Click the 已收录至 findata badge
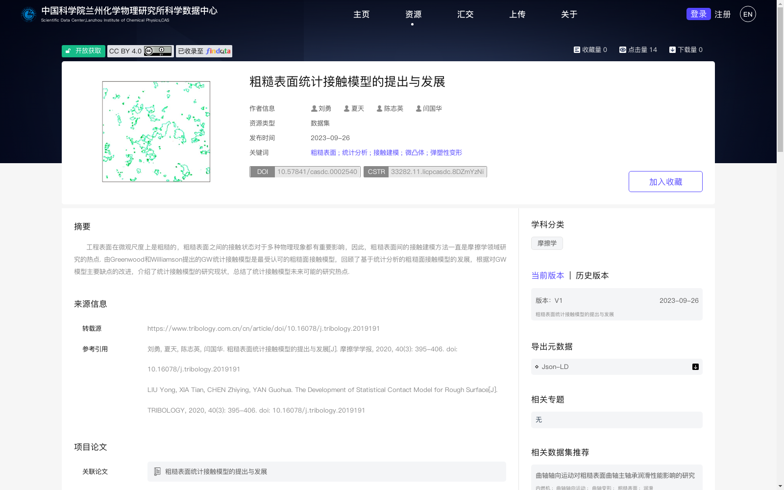 pyautogui.click(x=204, y=51)
